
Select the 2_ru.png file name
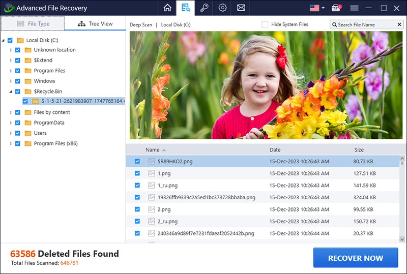[x=168, y=221]
